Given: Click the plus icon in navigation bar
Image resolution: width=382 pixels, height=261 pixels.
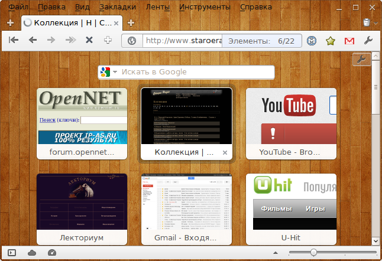Looking at the screenshot, I should 108,40.
